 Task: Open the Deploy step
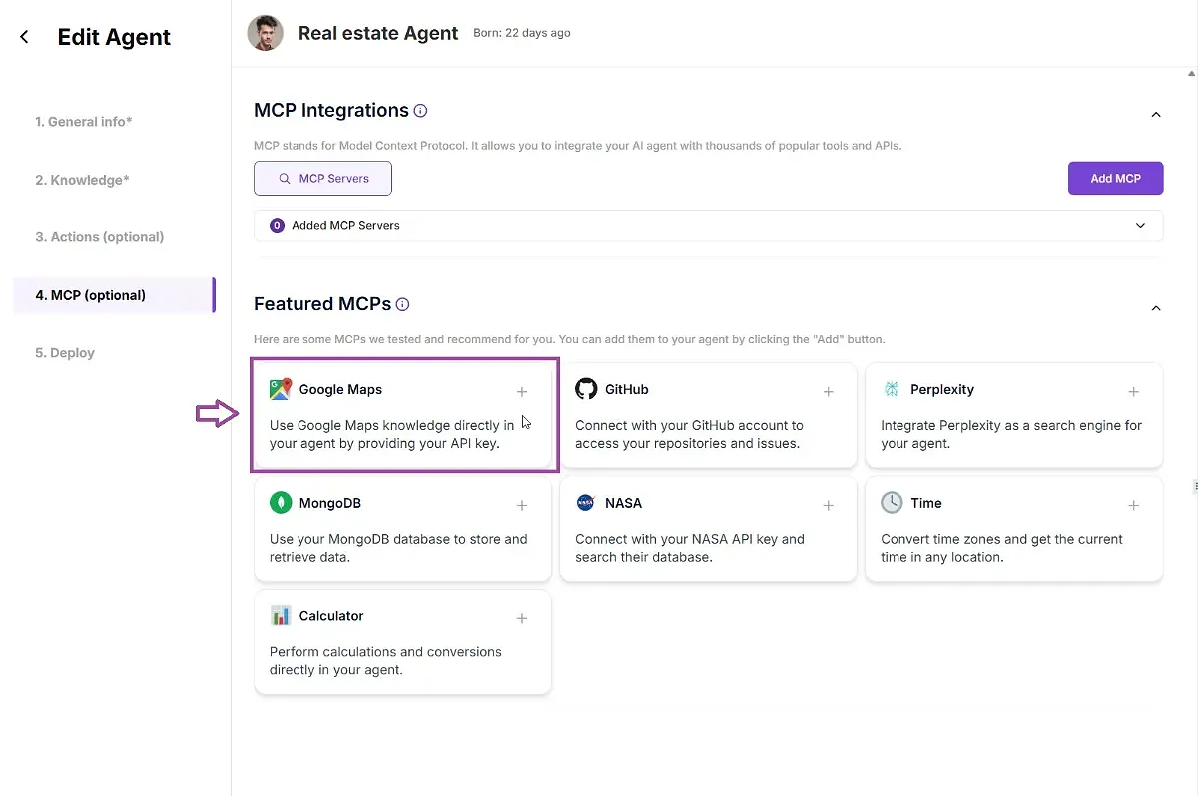tap(65, 353)
